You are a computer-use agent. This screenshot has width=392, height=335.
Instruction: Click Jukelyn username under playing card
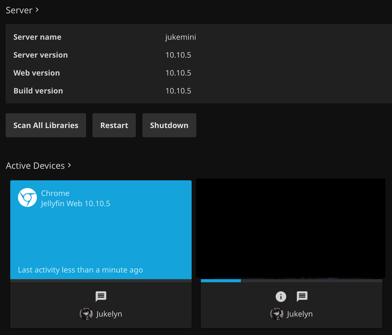[300, 314]
